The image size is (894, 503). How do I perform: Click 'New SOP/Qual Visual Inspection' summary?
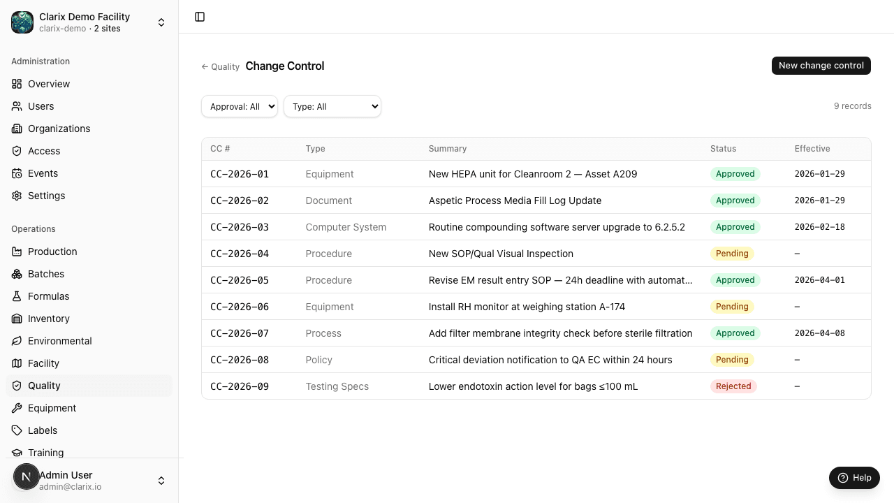tap(501, 254)
